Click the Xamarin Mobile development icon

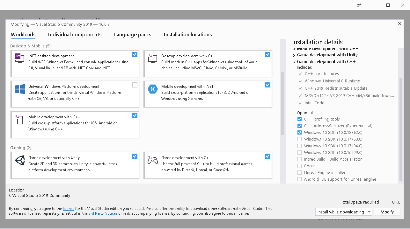pos(152,89)
